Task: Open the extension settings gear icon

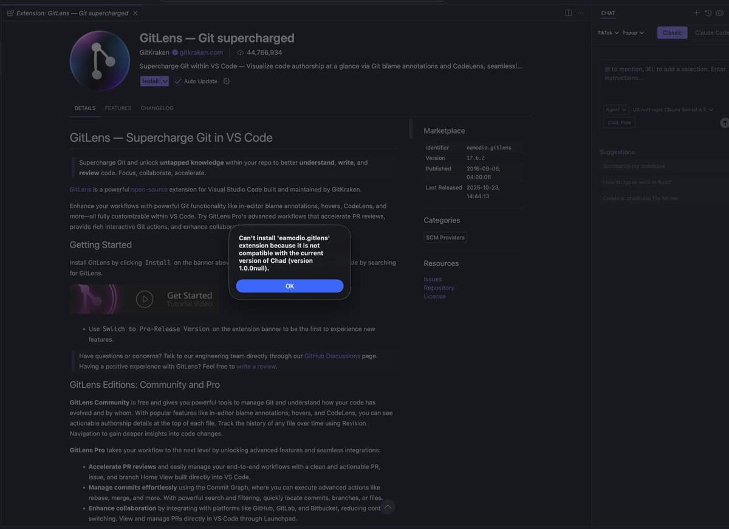Action: pos(227,81)
